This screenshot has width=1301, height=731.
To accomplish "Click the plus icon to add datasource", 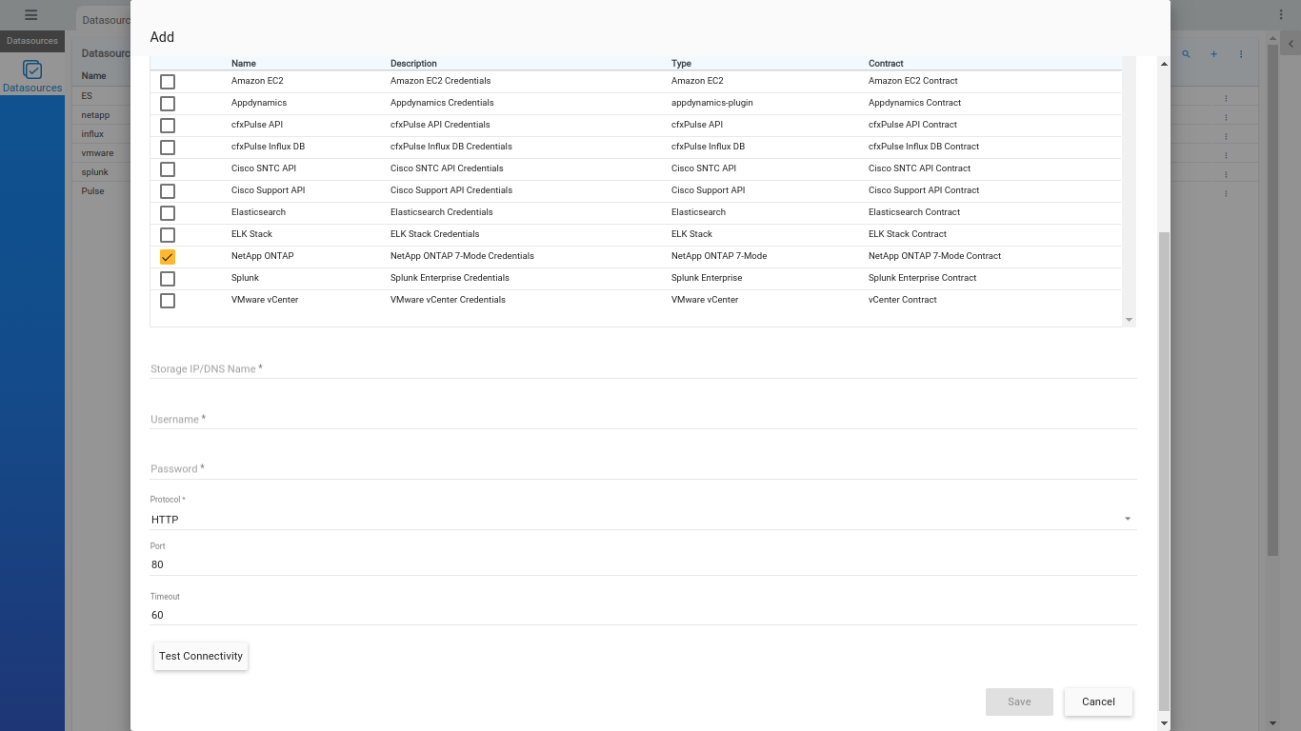I will (1213, 54).
